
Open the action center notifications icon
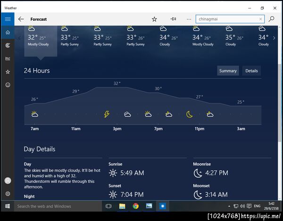coord(249,206)
